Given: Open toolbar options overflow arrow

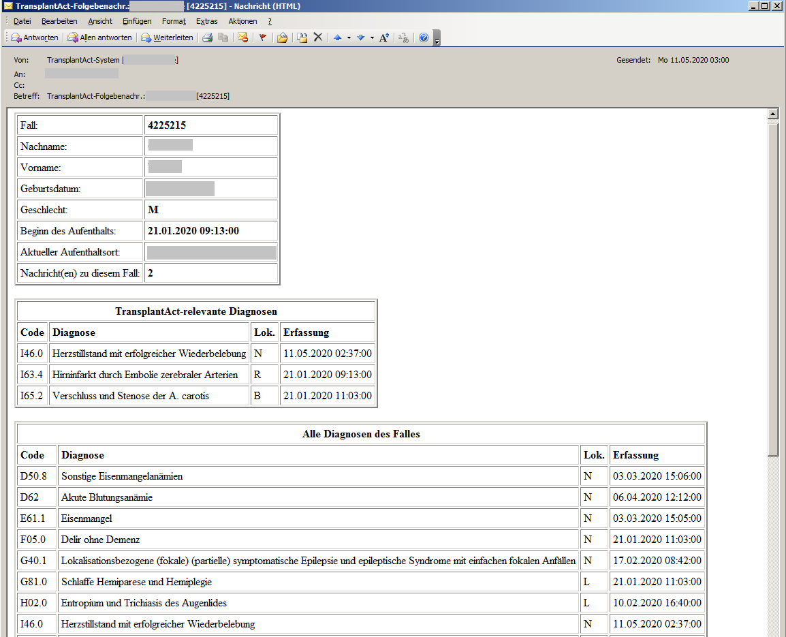Looking at the screenshot, I should [437, 39].
